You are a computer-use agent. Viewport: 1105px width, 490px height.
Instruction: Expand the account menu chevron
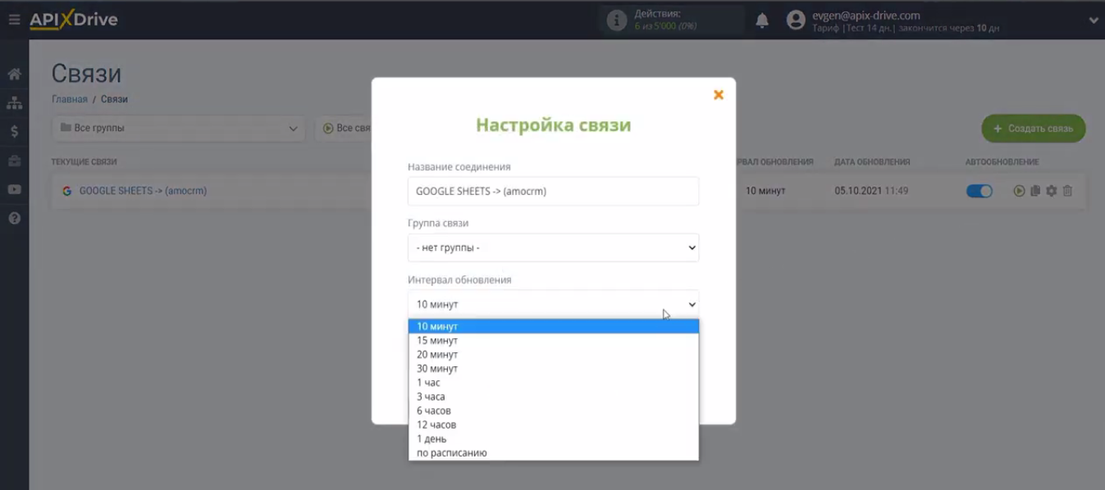tap(1094, 20)
